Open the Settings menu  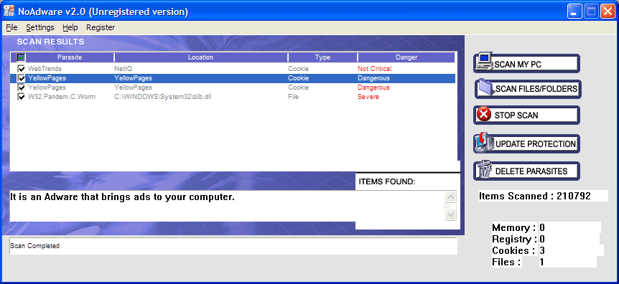coord(40,27)
